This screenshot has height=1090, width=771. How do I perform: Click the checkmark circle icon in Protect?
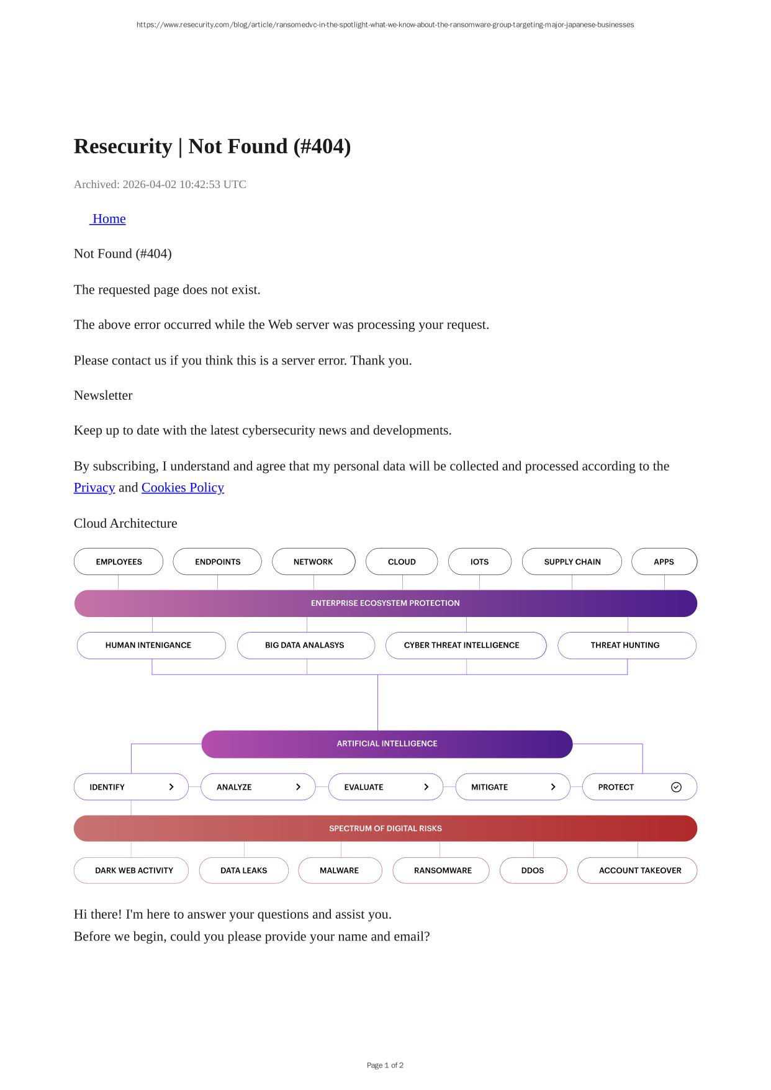pyautogui.click(x=676, y=787)
